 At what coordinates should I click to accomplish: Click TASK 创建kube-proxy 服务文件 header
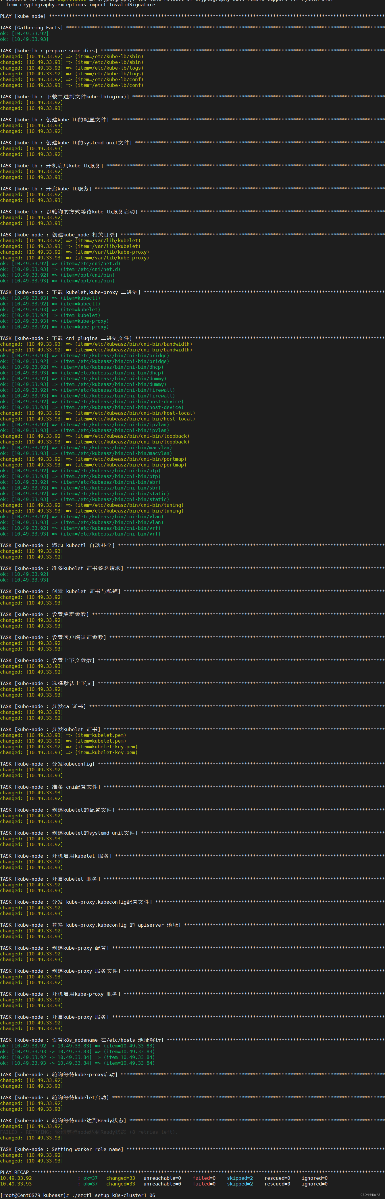point(192,971)
